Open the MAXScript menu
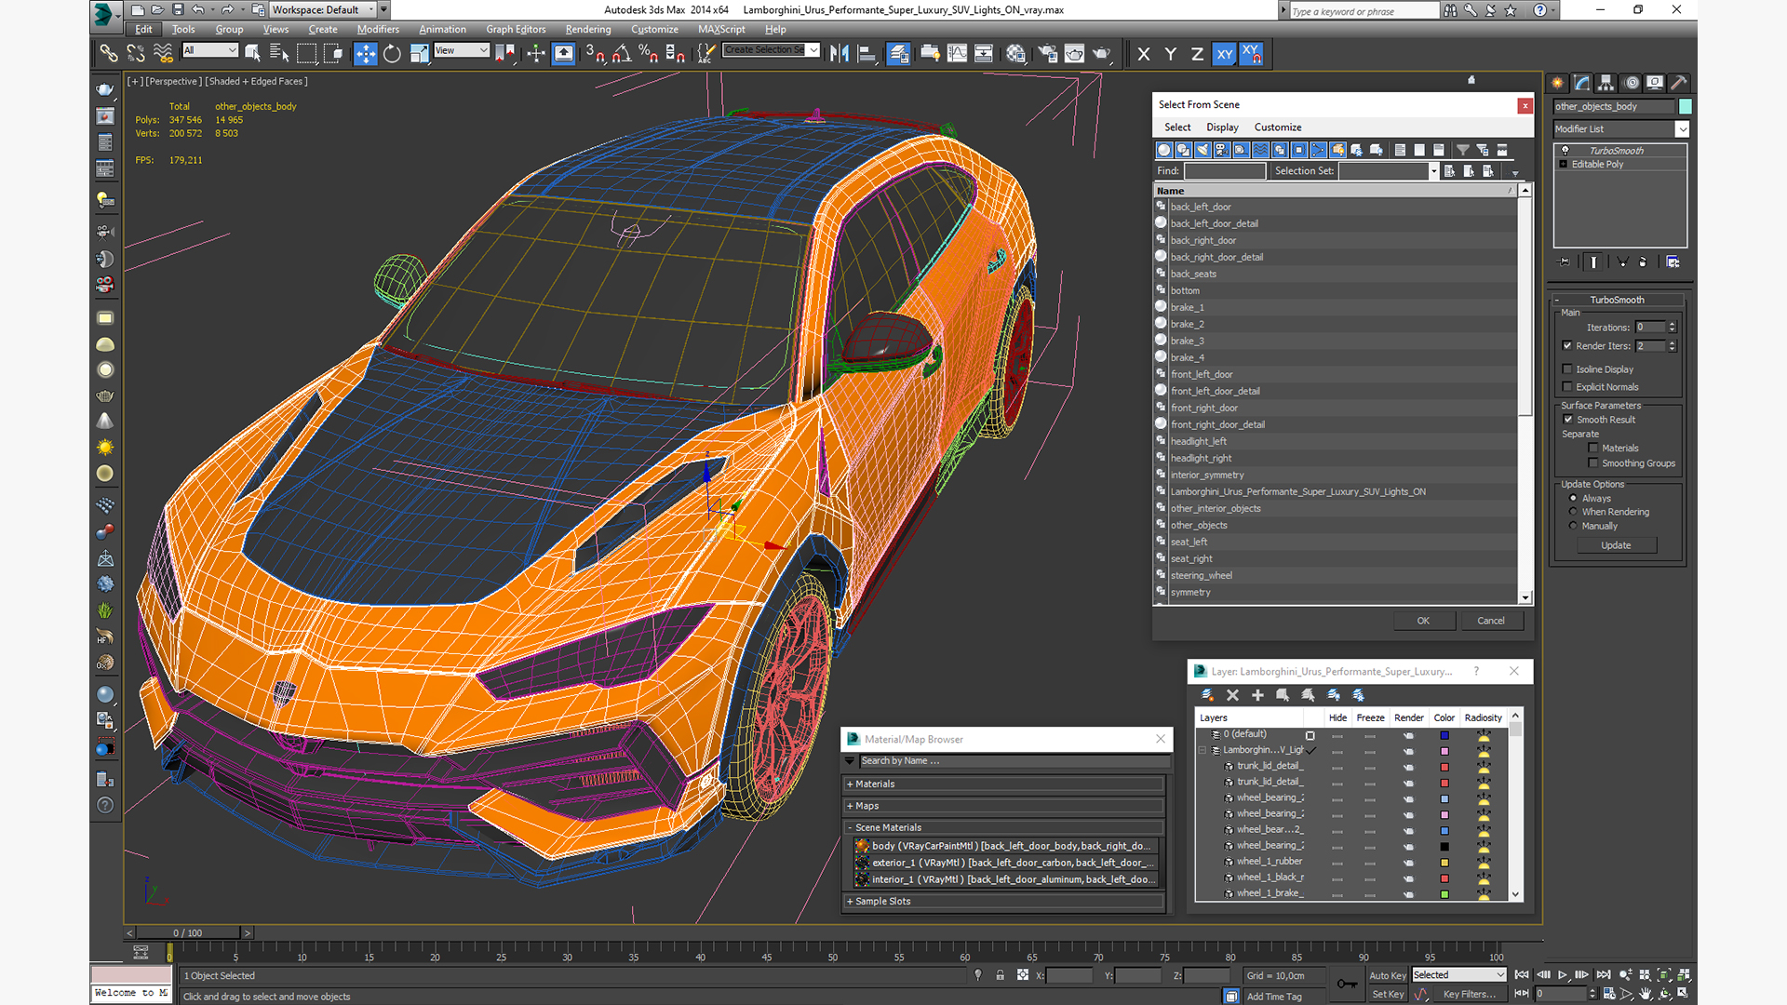The height and width of the screenshot is (1005, 1787). pos(721,29)
